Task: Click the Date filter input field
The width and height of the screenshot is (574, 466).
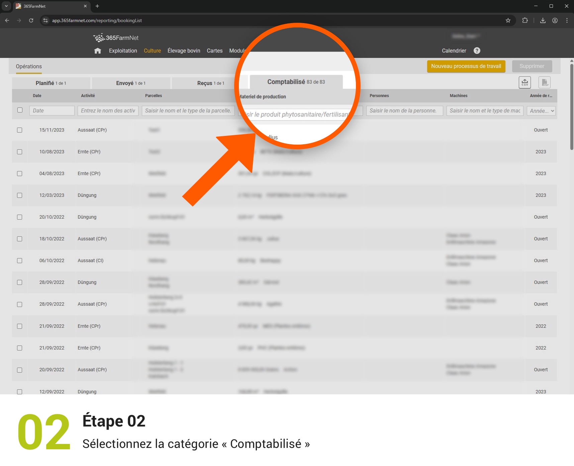Action: (x=52, y=111)
